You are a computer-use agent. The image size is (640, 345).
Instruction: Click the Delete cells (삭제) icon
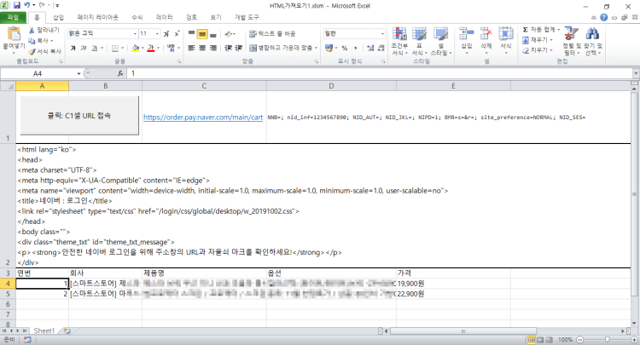pos(486,34)
